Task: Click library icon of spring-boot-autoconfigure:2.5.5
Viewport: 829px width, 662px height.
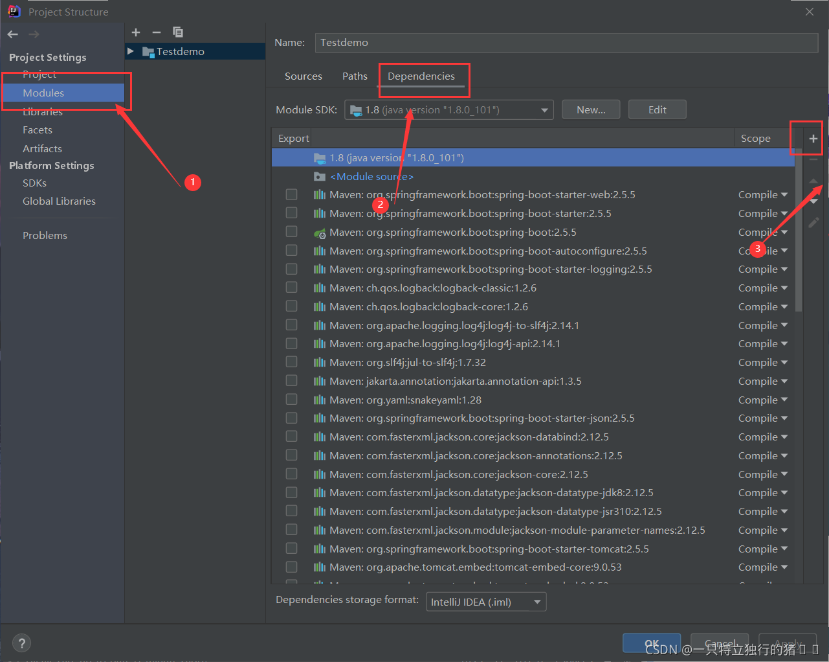Action: pyautogui.click(x=320, y=251)
